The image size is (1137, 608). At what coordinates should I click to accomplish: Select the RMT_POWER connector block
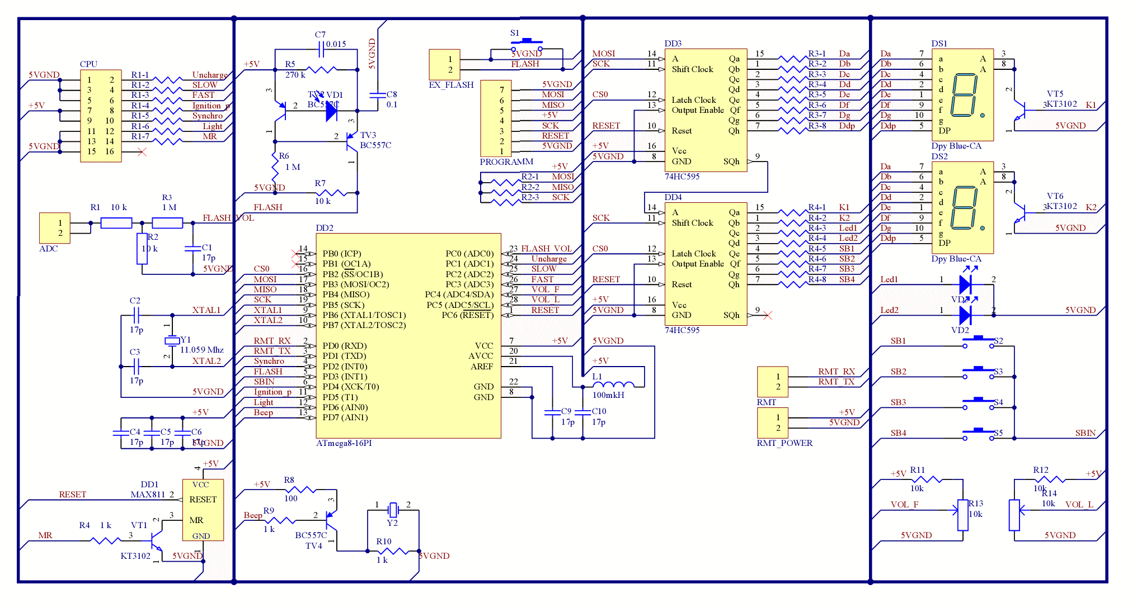[772, 423]
